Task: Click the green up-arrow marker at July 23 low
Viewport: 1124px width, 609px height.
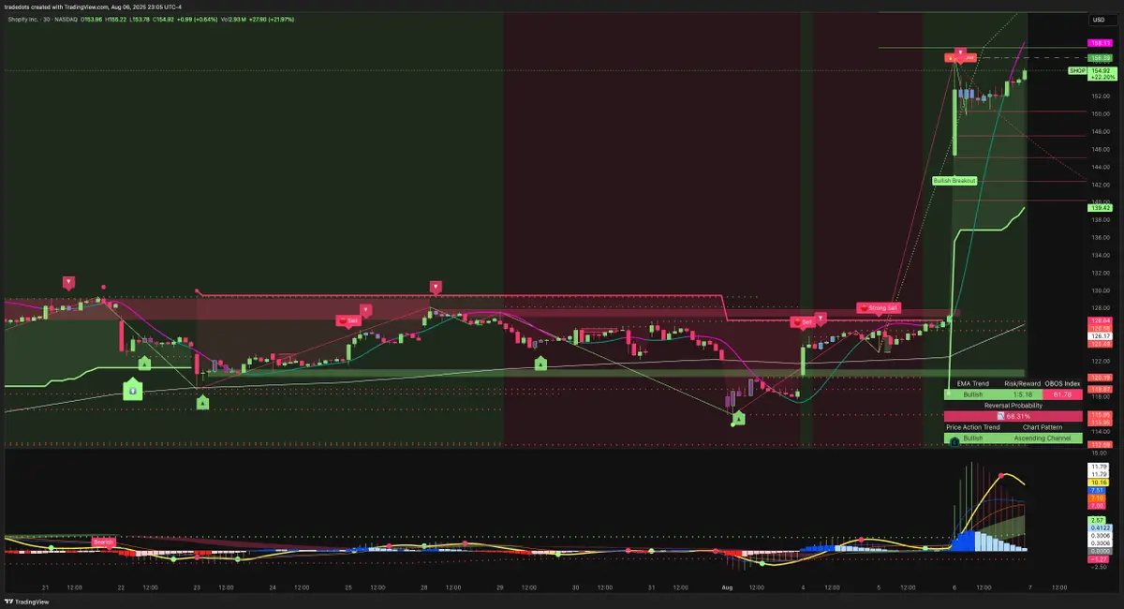Action: tap(202, 403)
